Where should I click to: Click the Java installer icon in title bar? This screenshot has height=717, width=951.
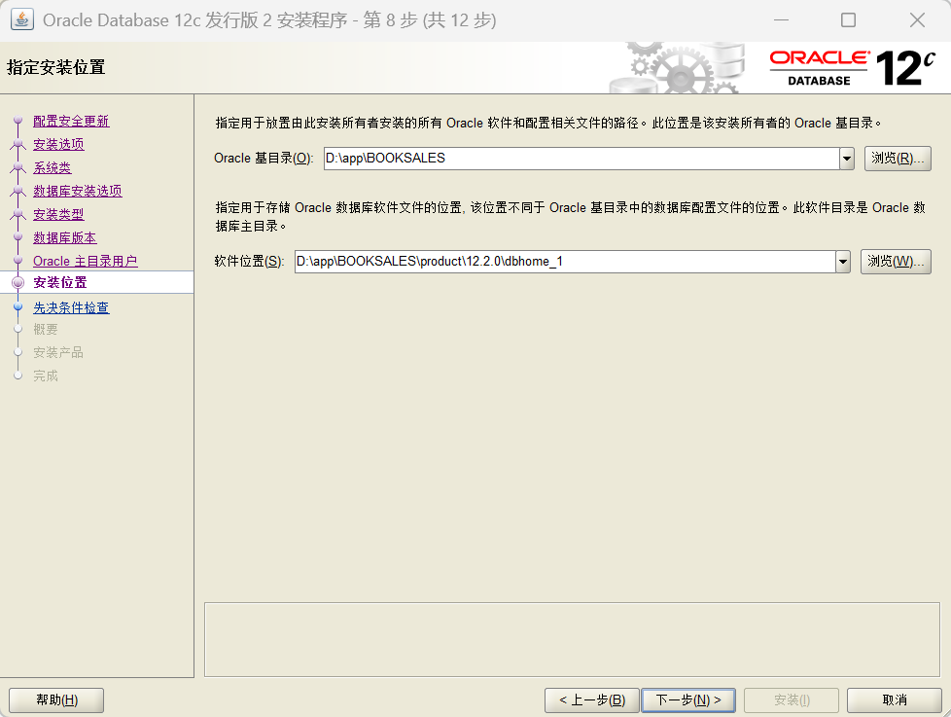21,20
